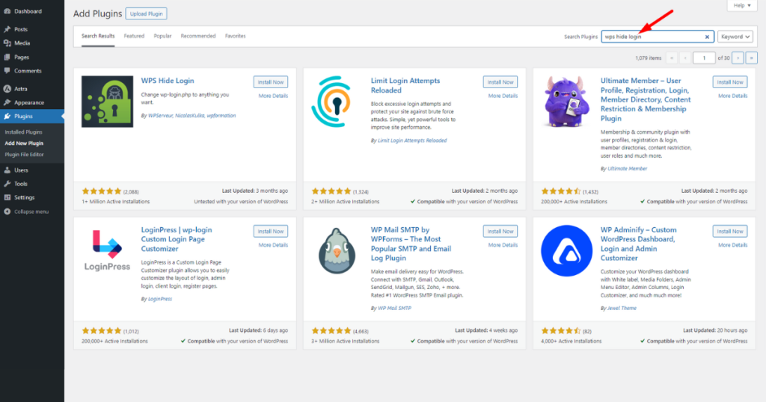Click the Media library icon
The height and width of the screenshot is (402, 766).
pos(7,43)
